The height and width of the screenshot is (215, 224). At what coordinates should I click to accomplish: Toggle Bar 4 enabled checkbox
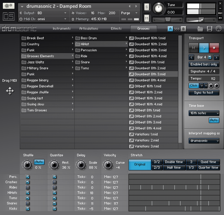pos(210,57)
